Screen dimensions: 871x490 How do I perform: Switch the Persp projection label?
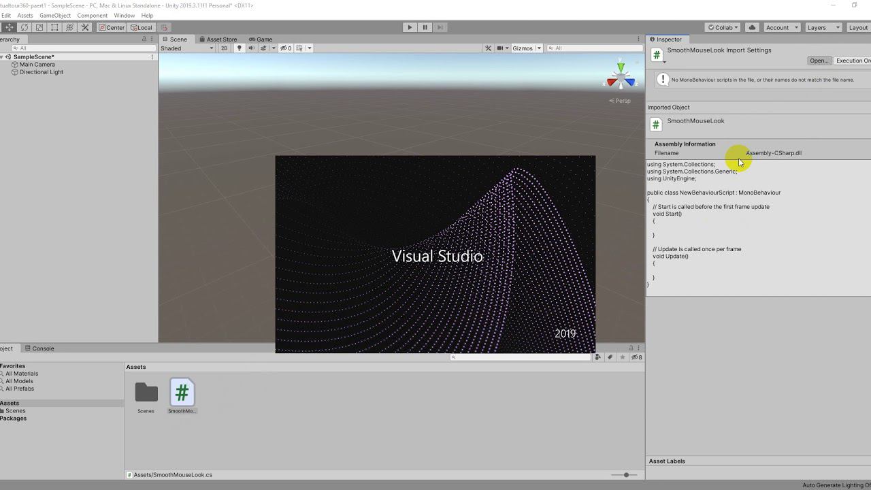click(620, 101)
